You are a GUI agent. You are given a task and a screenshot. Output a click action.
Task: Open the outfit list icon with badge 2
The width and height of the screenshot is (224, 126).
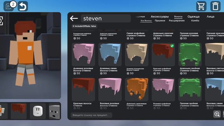coord(8,6)
